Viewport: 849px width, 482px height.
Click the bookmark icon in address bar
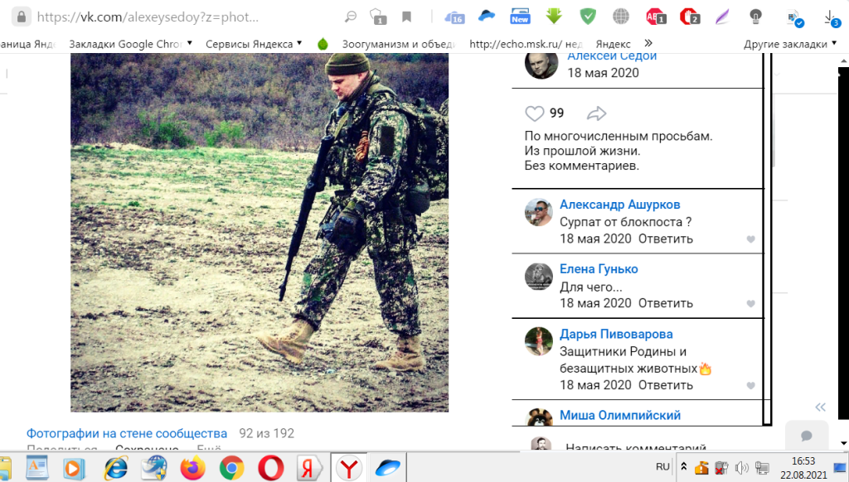406,17
